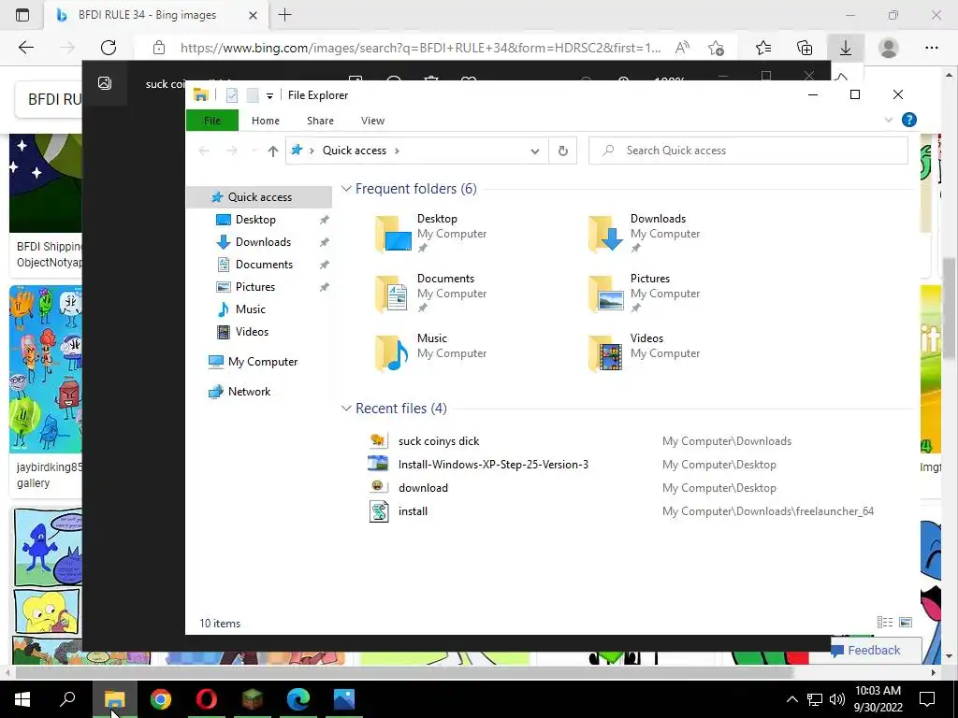Select the install recent file
Image resolution: width=958 pixels, height=718 pixels.
coord(413,511)
